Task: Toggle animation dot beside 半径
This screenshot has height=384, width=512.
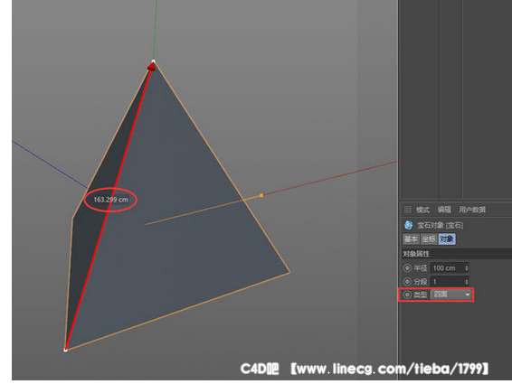Action: (x=407, y=267)
